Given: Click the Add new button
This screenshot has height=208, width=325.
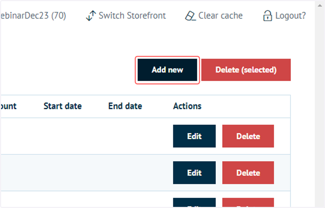Looking at the screenshot, I should tap(167, 70).
